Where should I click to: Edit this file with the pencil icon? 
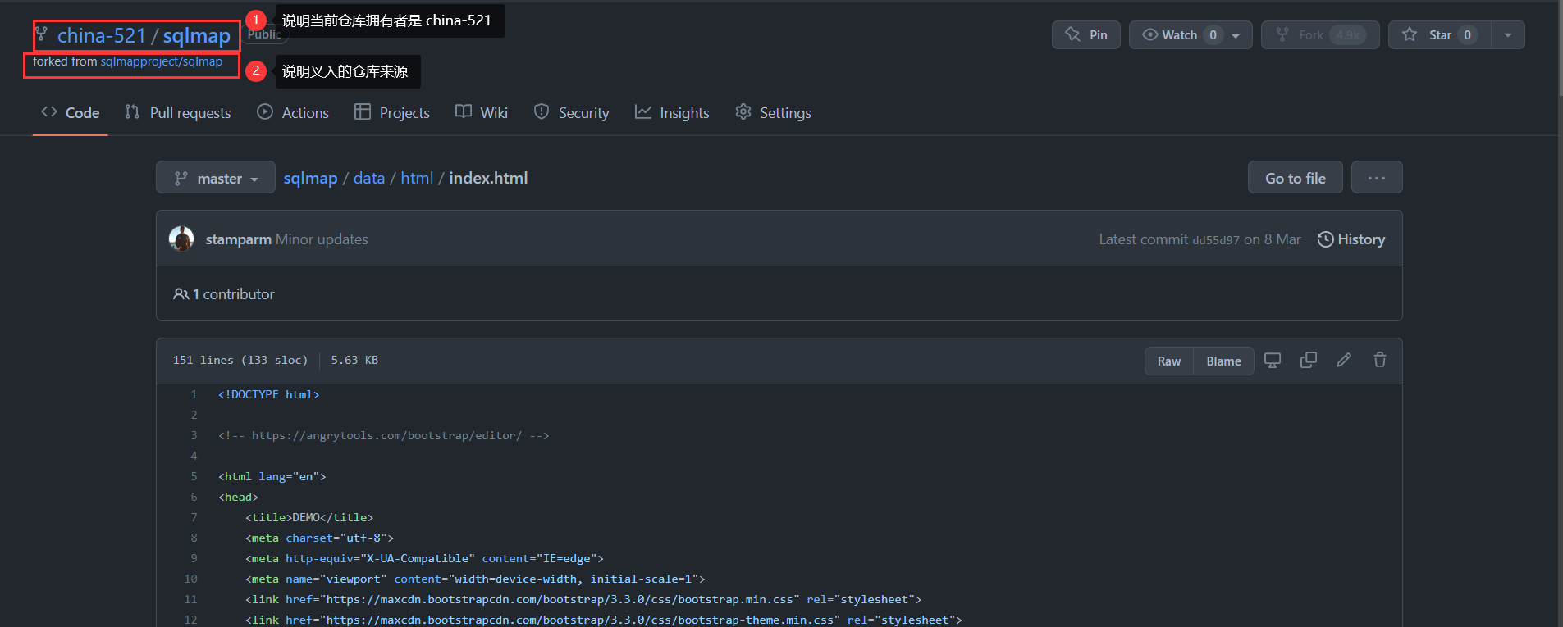(1344, 361)
